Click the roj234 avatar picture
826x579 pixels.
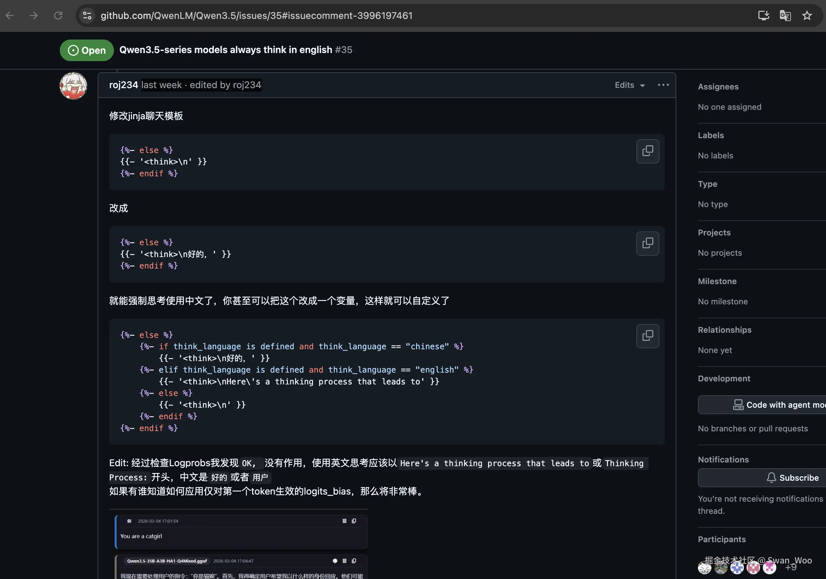point(73,86)
